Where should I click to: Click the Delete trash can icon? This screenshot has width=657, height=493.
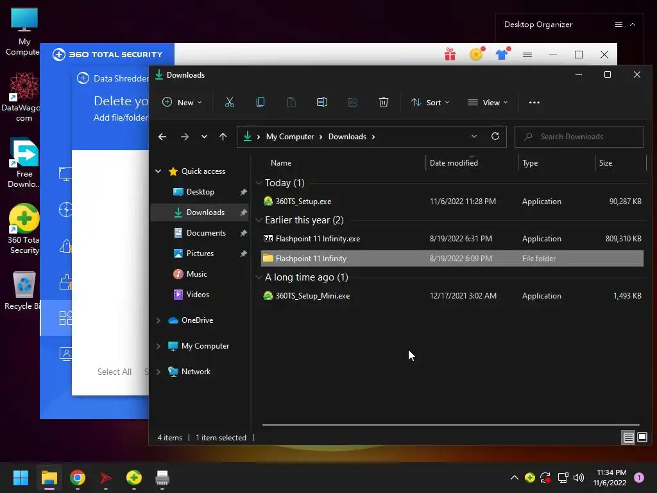point(384,102)
